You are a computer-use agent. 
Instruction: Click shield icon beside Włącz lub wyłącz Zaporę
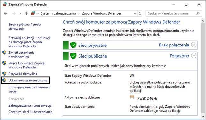point(4,63)
